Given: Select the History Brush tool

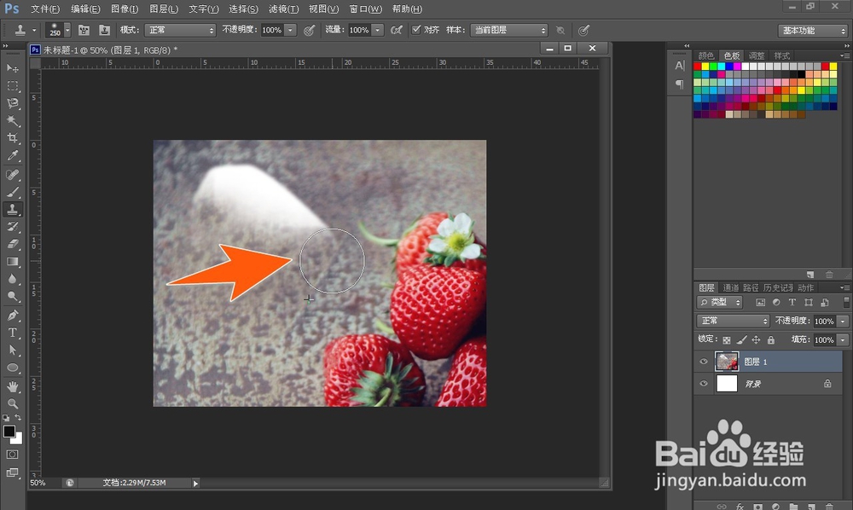Looking at the screenshot, I should [x=12, y=227].
